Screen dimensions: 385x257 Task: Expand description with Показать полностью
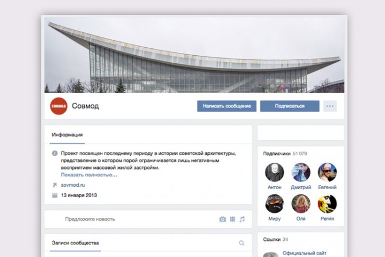pyautogui.click(x=89, y=175)
